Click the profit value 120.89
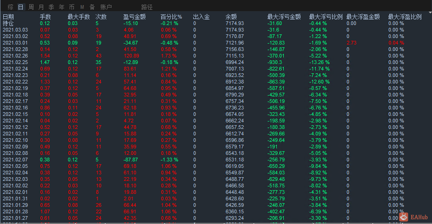The height and width of the screenshot is (224, 432). pyautogui.click(x=131, y=56)
